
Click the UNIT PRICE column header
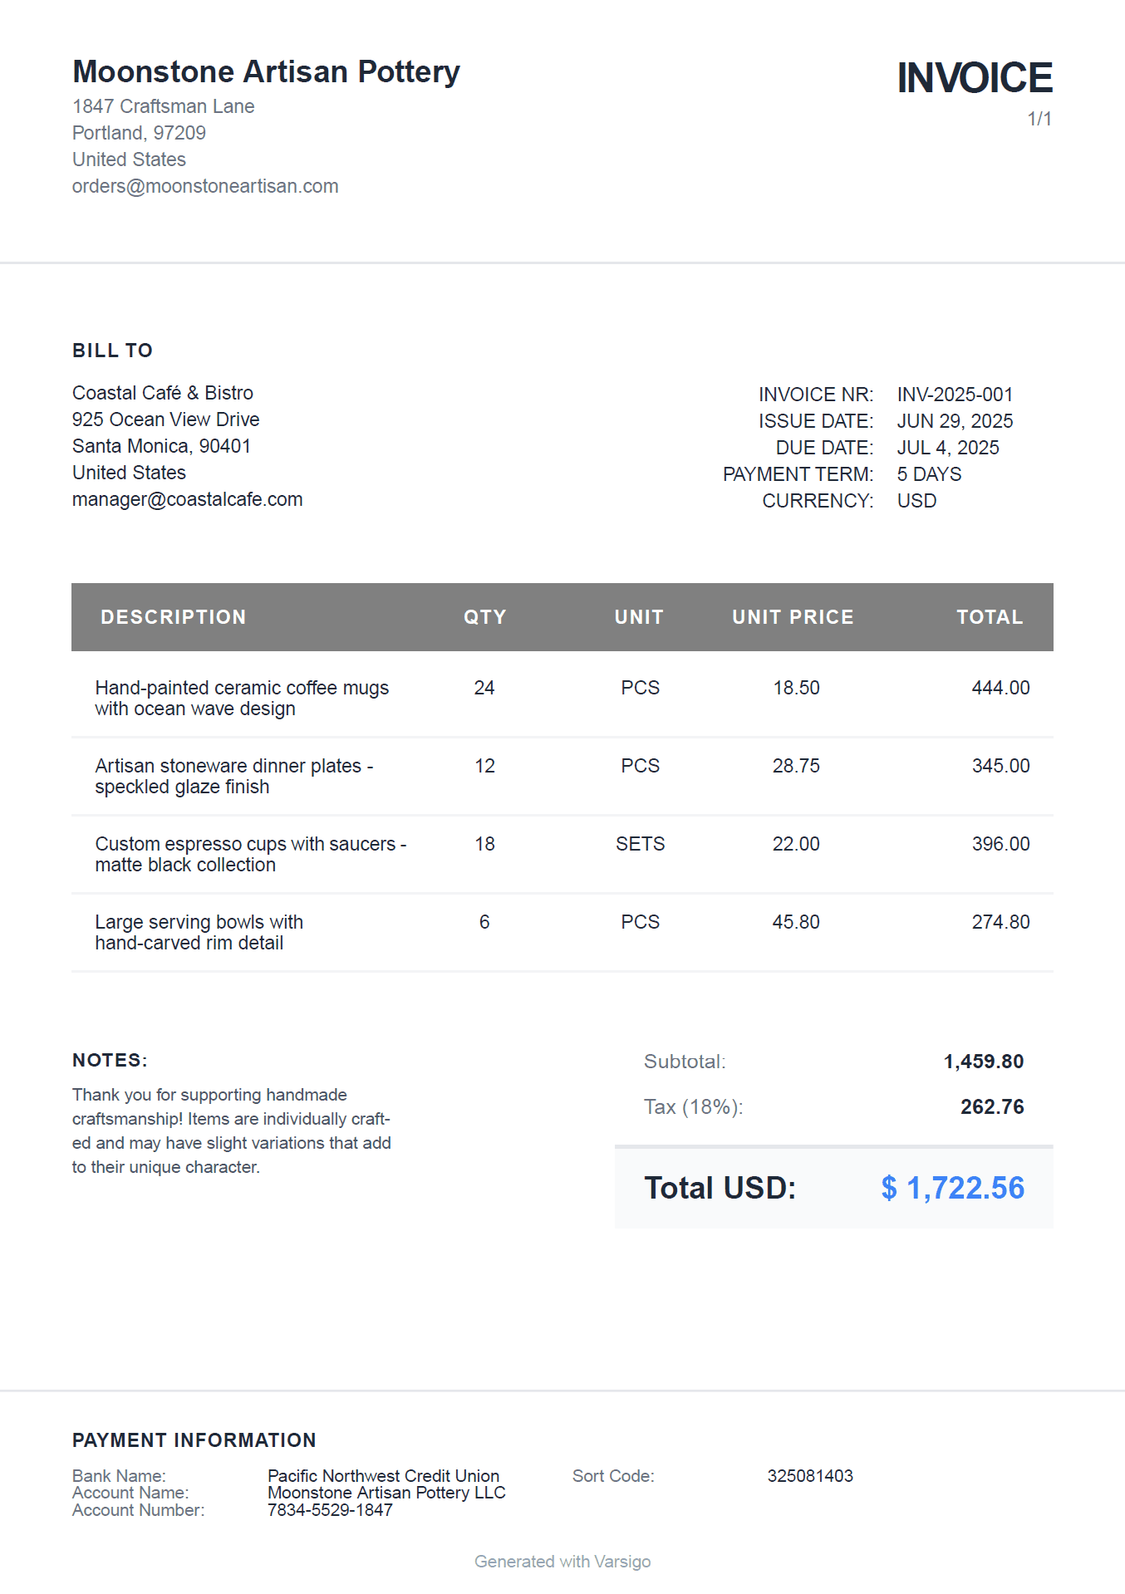(x=792, y=617)
